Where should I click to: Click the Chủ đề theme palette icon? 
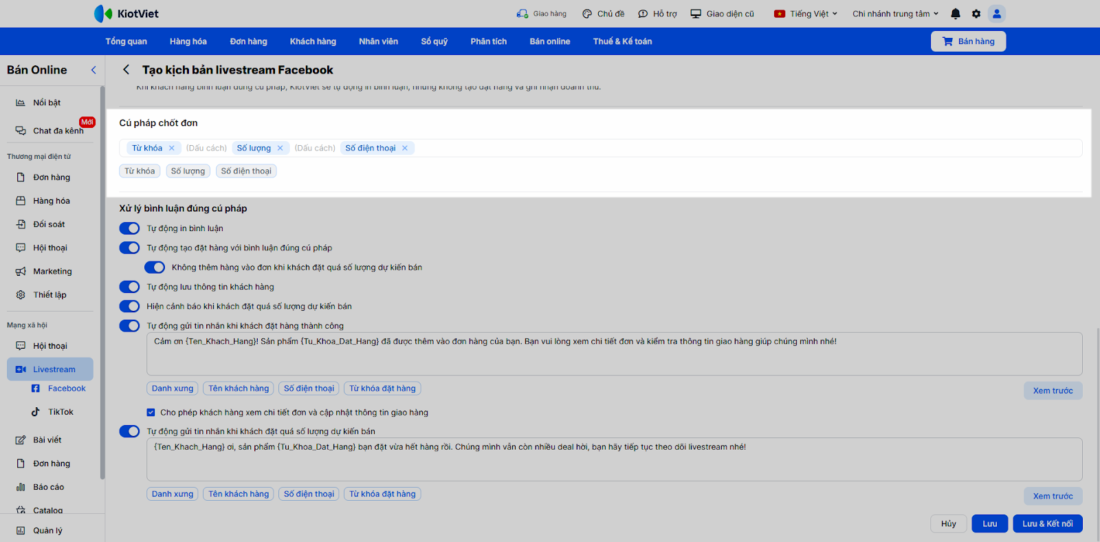click(587, 14)
